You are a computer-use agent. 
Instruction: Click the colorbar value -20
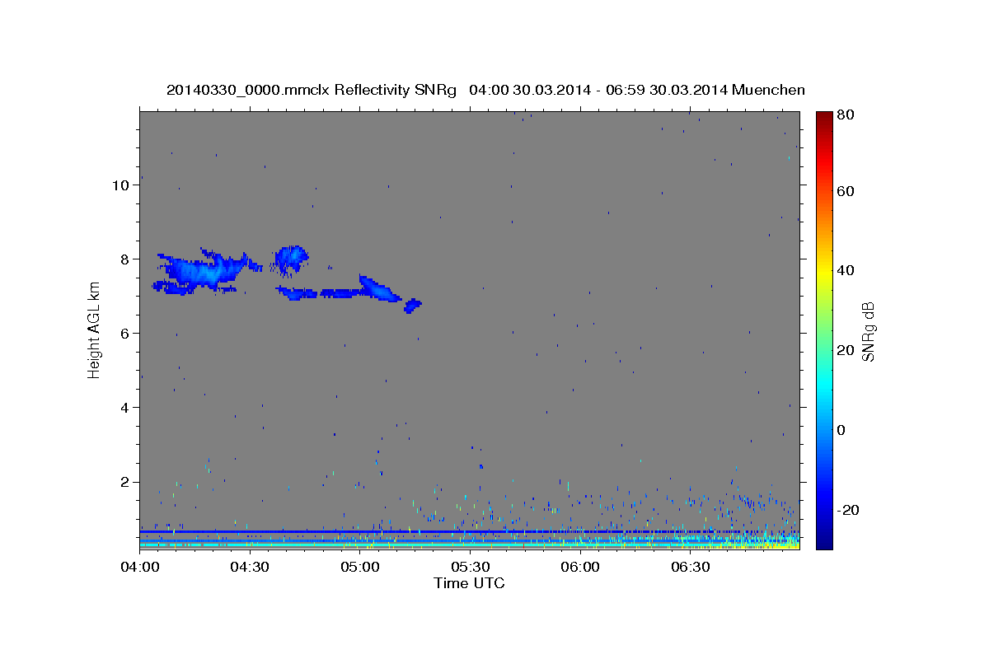(850, 510)
